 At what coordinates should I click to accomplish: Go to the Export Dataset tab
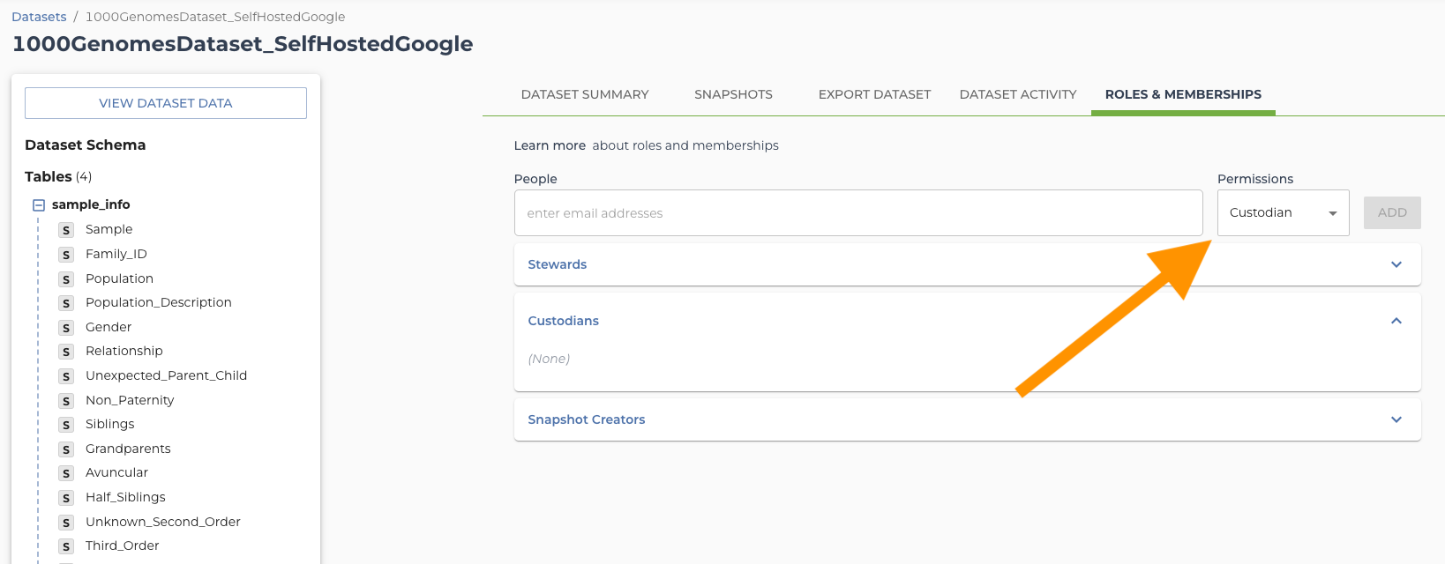874,94
